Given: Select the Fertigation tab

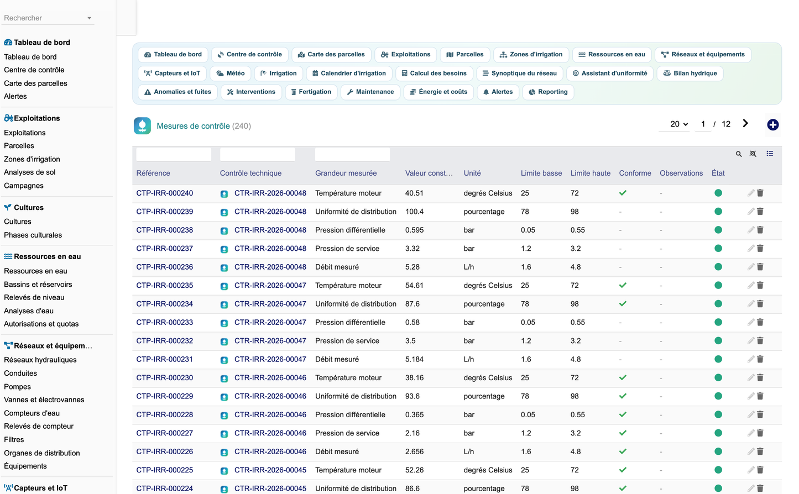Looking at the screenshot, I should coord(311,92).
